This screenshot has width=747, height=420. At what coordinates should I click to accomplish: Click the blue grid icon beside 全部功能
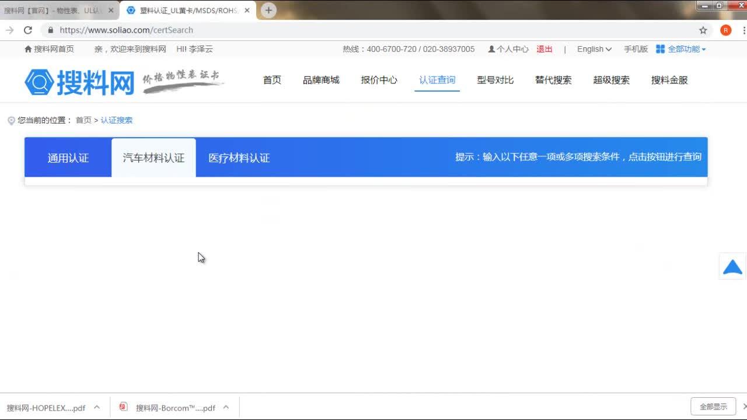pos(660,49)
